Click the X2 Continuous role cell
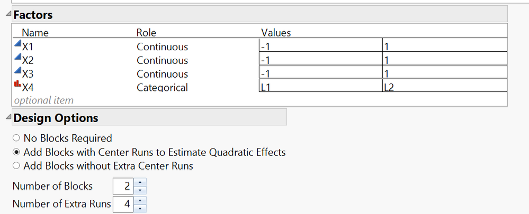This screenshot has height=214, width=529. [x=162, y=61]
